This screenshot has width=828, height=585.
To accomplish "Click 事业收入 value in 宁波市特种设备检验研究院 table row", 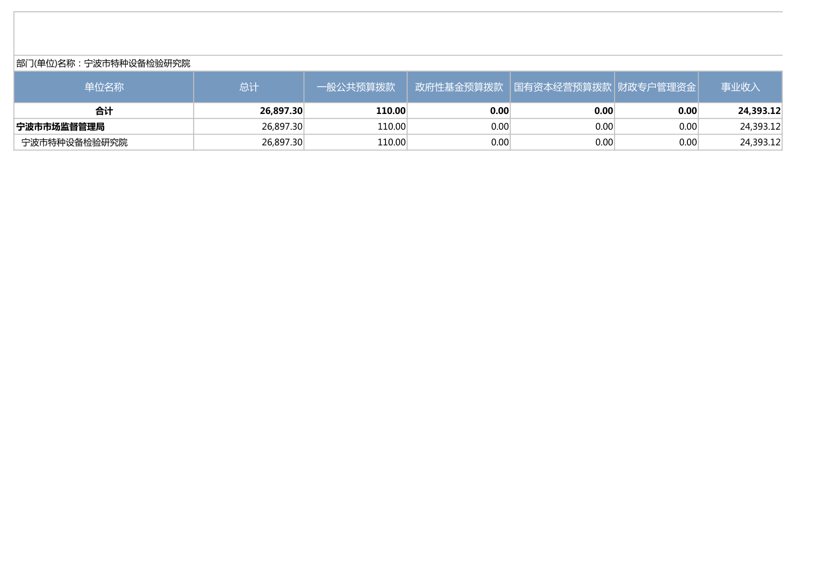I will [760, 142].
